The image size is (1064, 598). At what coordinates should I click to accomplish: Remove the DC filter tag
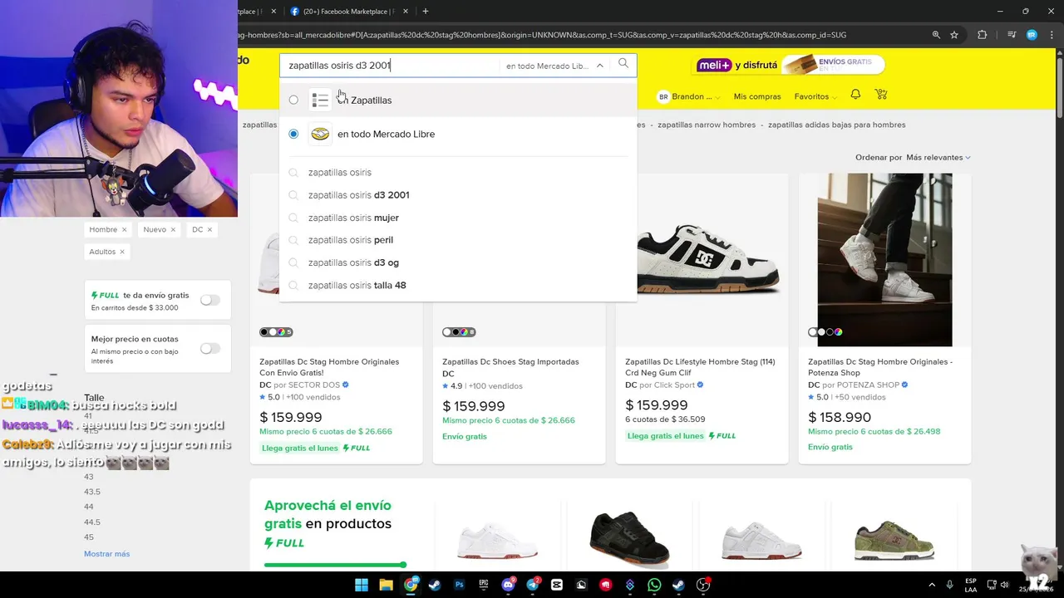209,229
